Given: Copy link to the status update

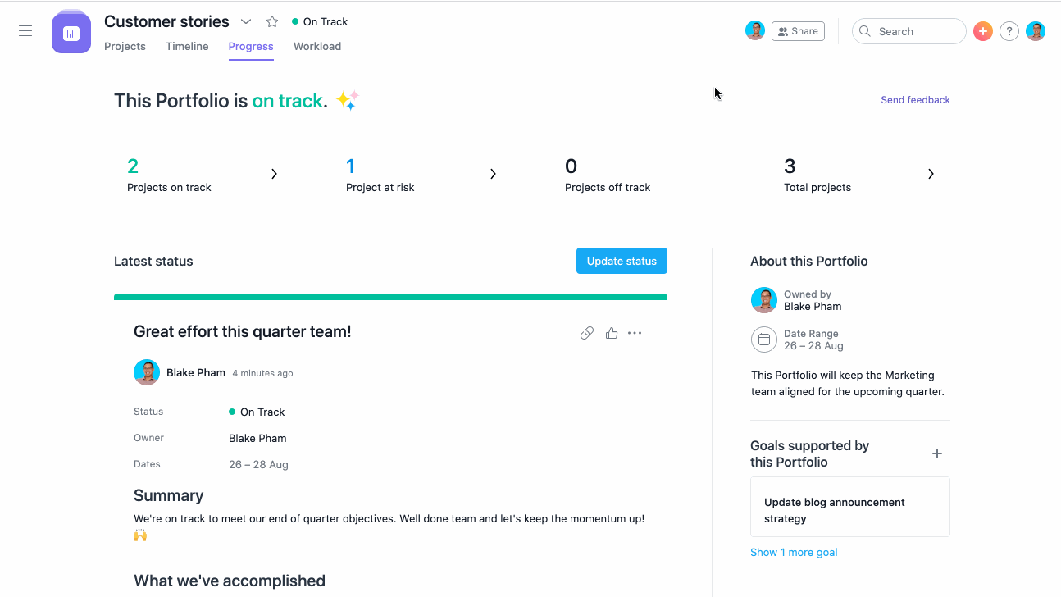Looking at the screenshot, I should pos(587,333).
